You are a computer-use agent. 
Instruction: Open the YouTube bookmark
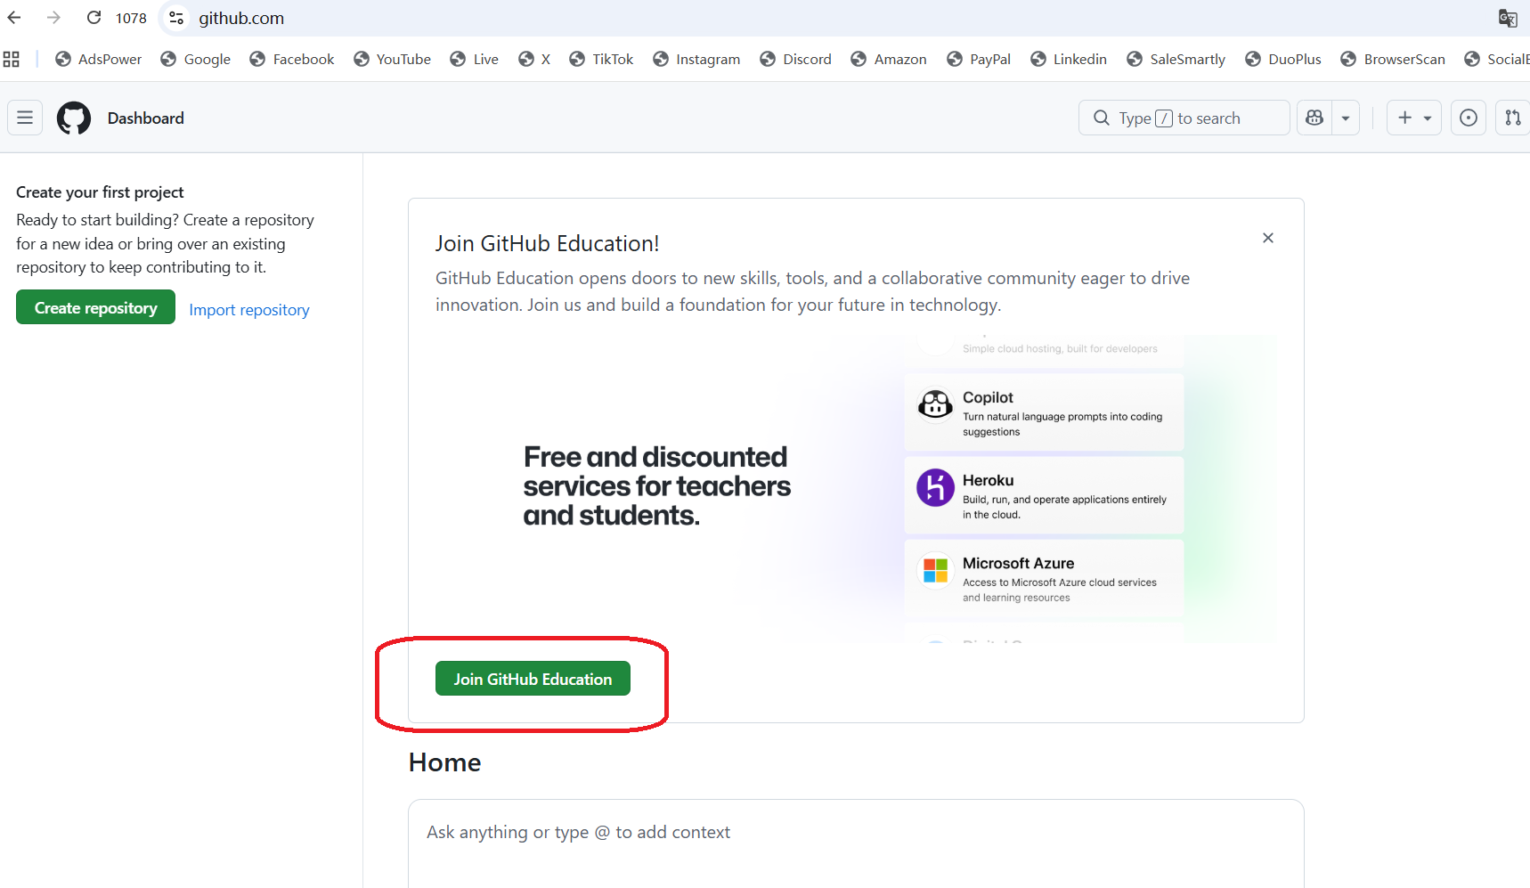point(392,59)
